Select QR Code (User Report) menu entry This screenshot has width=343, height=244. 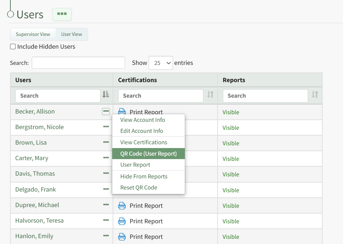click(x=149, y=154)
